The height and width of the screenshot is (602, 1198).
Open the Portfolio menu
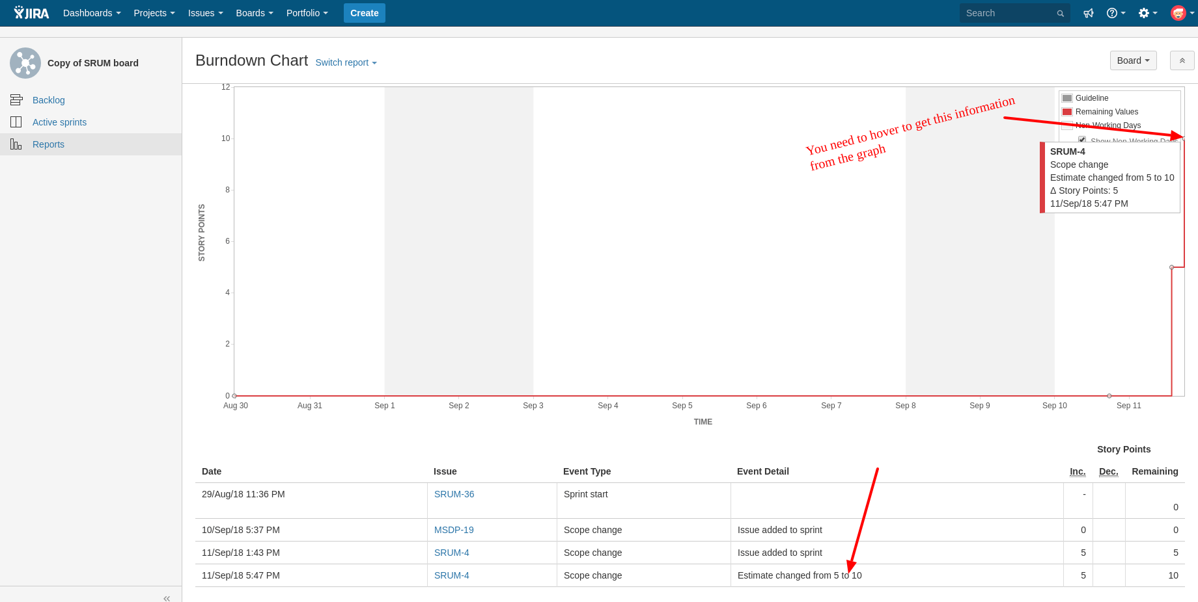pyautogui.click(x=307, y=13)
